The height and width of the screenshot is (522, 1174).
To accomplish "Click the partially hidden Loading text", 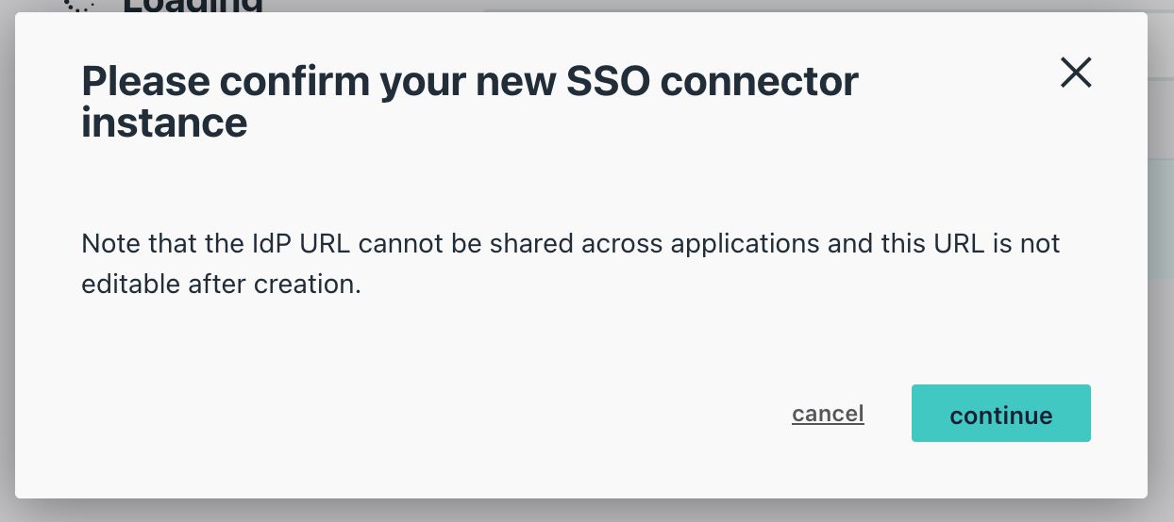I will pyautogui.click(x=193, y=5).
